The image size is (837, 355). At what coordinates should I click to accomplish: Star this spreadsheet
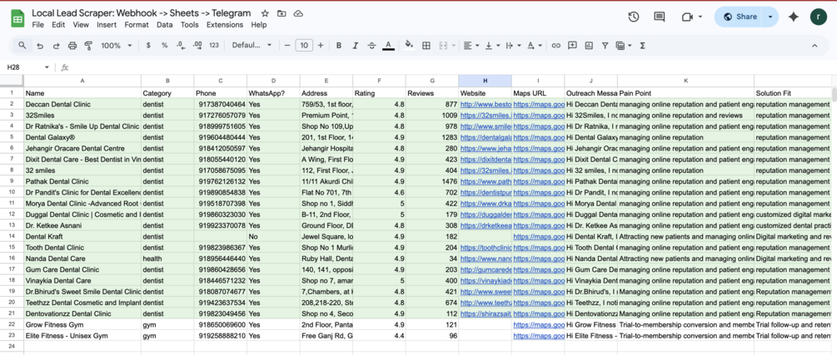click(x=266, y=13)
